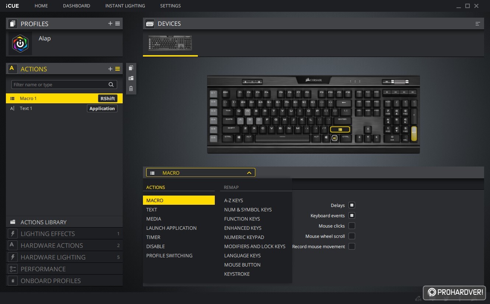The image size is (490, 304).
Task: Click the Actions Library folder icon
Action: click(x=13, y=222)
